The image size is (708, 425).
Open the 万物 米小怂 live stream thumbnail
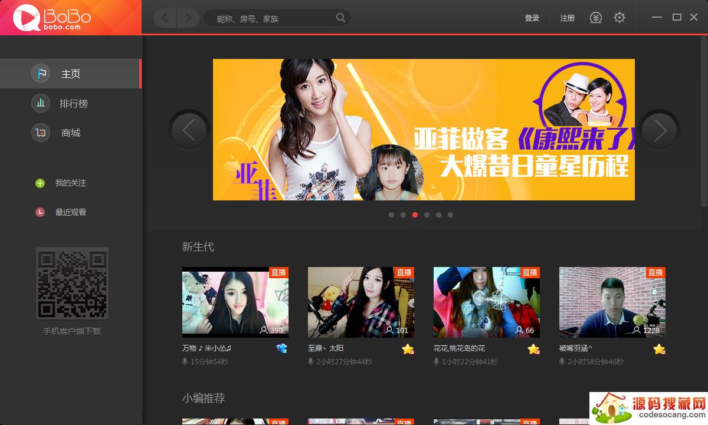click(235, 302)
